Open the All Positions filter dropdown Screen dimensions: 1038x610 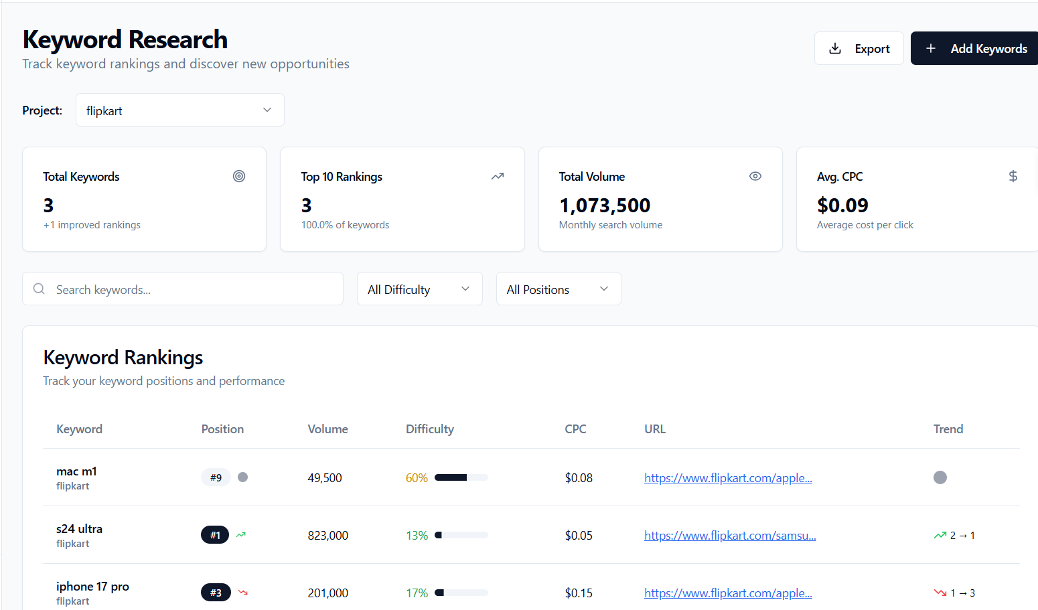558,289
